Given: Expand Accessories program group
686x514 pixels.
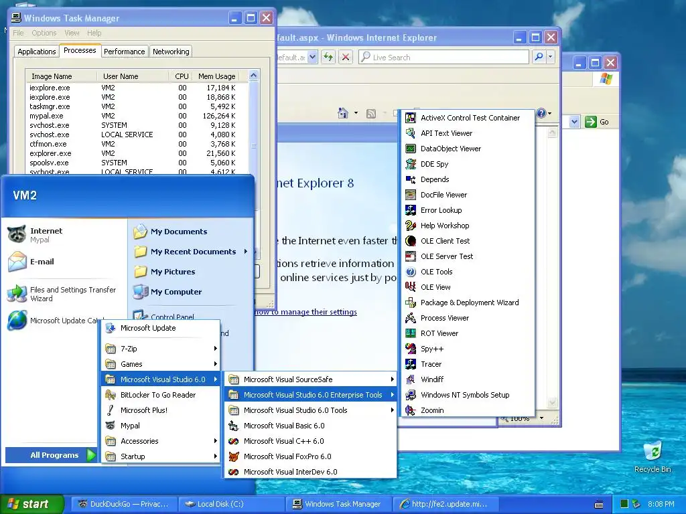Looking at the screenshot, I should pyautogui.click(x=161, y=441).
